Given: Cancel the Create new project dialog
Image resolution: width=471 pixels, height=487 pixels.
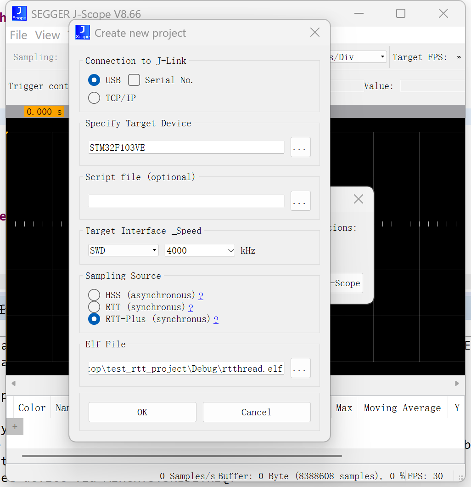Looking at the screenshot, I should click(257, 412).
